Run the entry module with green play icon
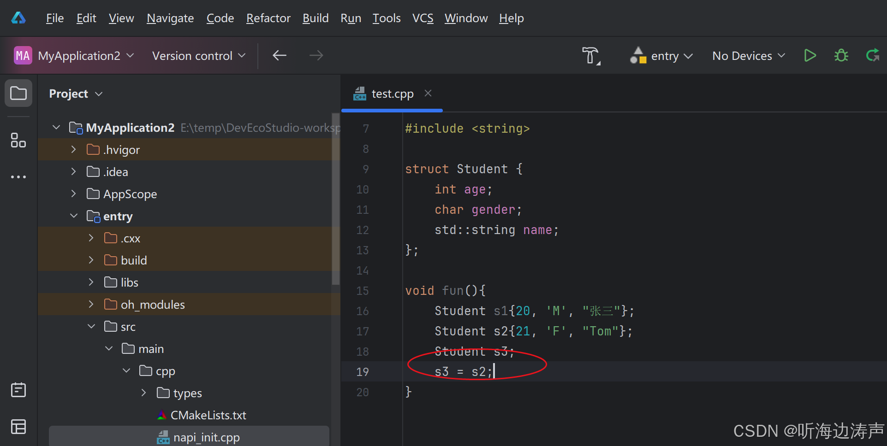Screen dimensions: 887x446 (810, 56)
